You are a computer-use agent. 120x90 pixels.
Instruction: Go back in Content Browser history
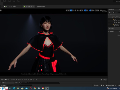(x=2, y=80)
